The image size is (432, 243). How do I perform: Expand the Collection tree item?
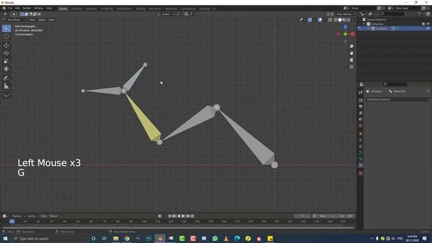pyautogui.click(x=364, y=24)
